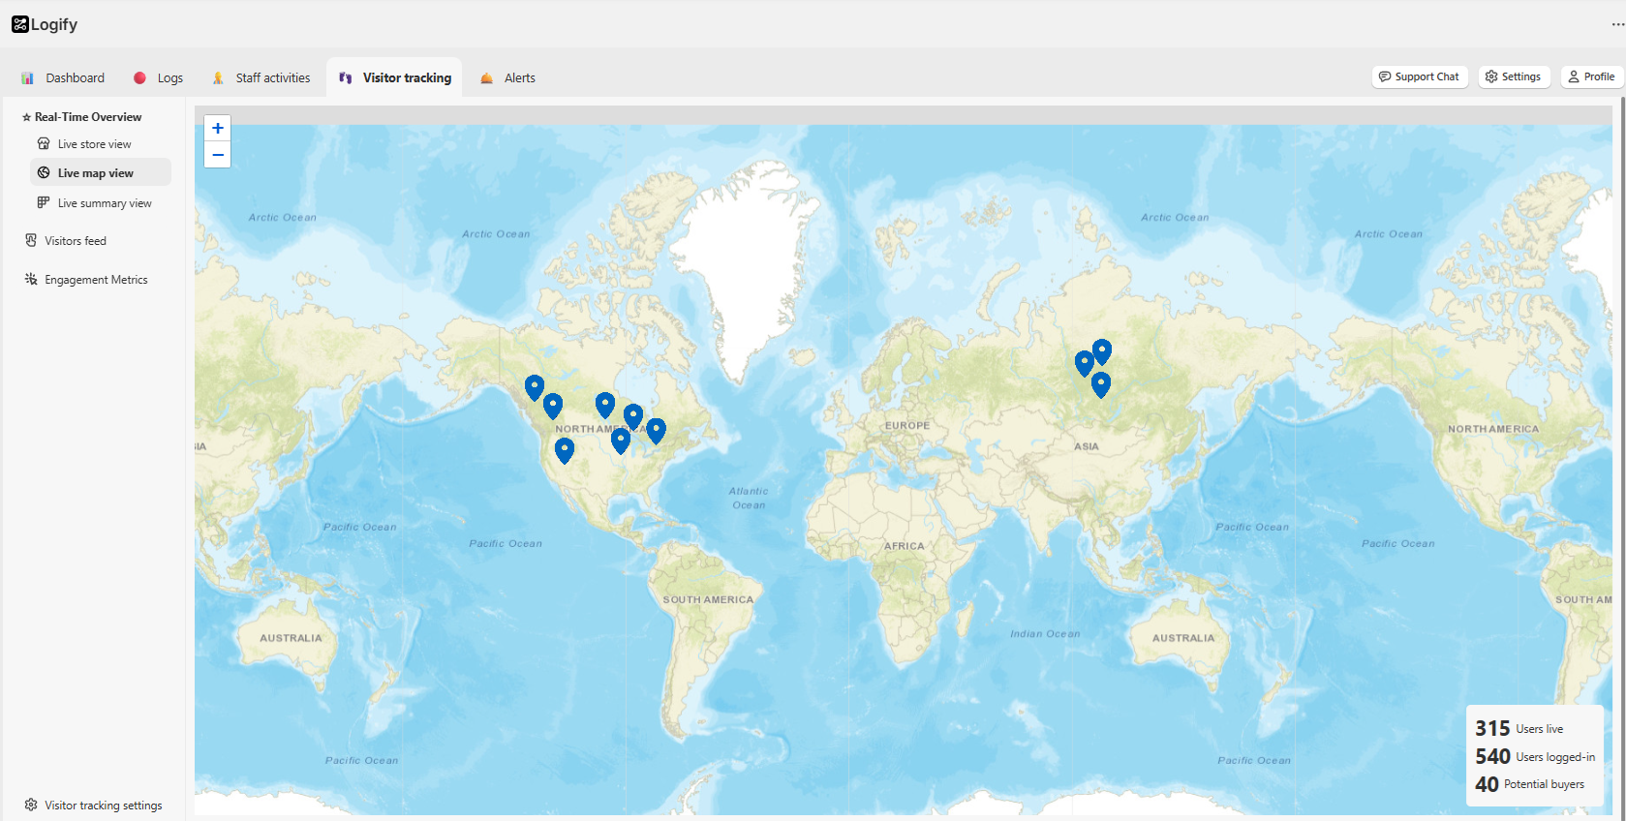
Task: Click the 315 Users live stat
Action: coord(1519,728)
